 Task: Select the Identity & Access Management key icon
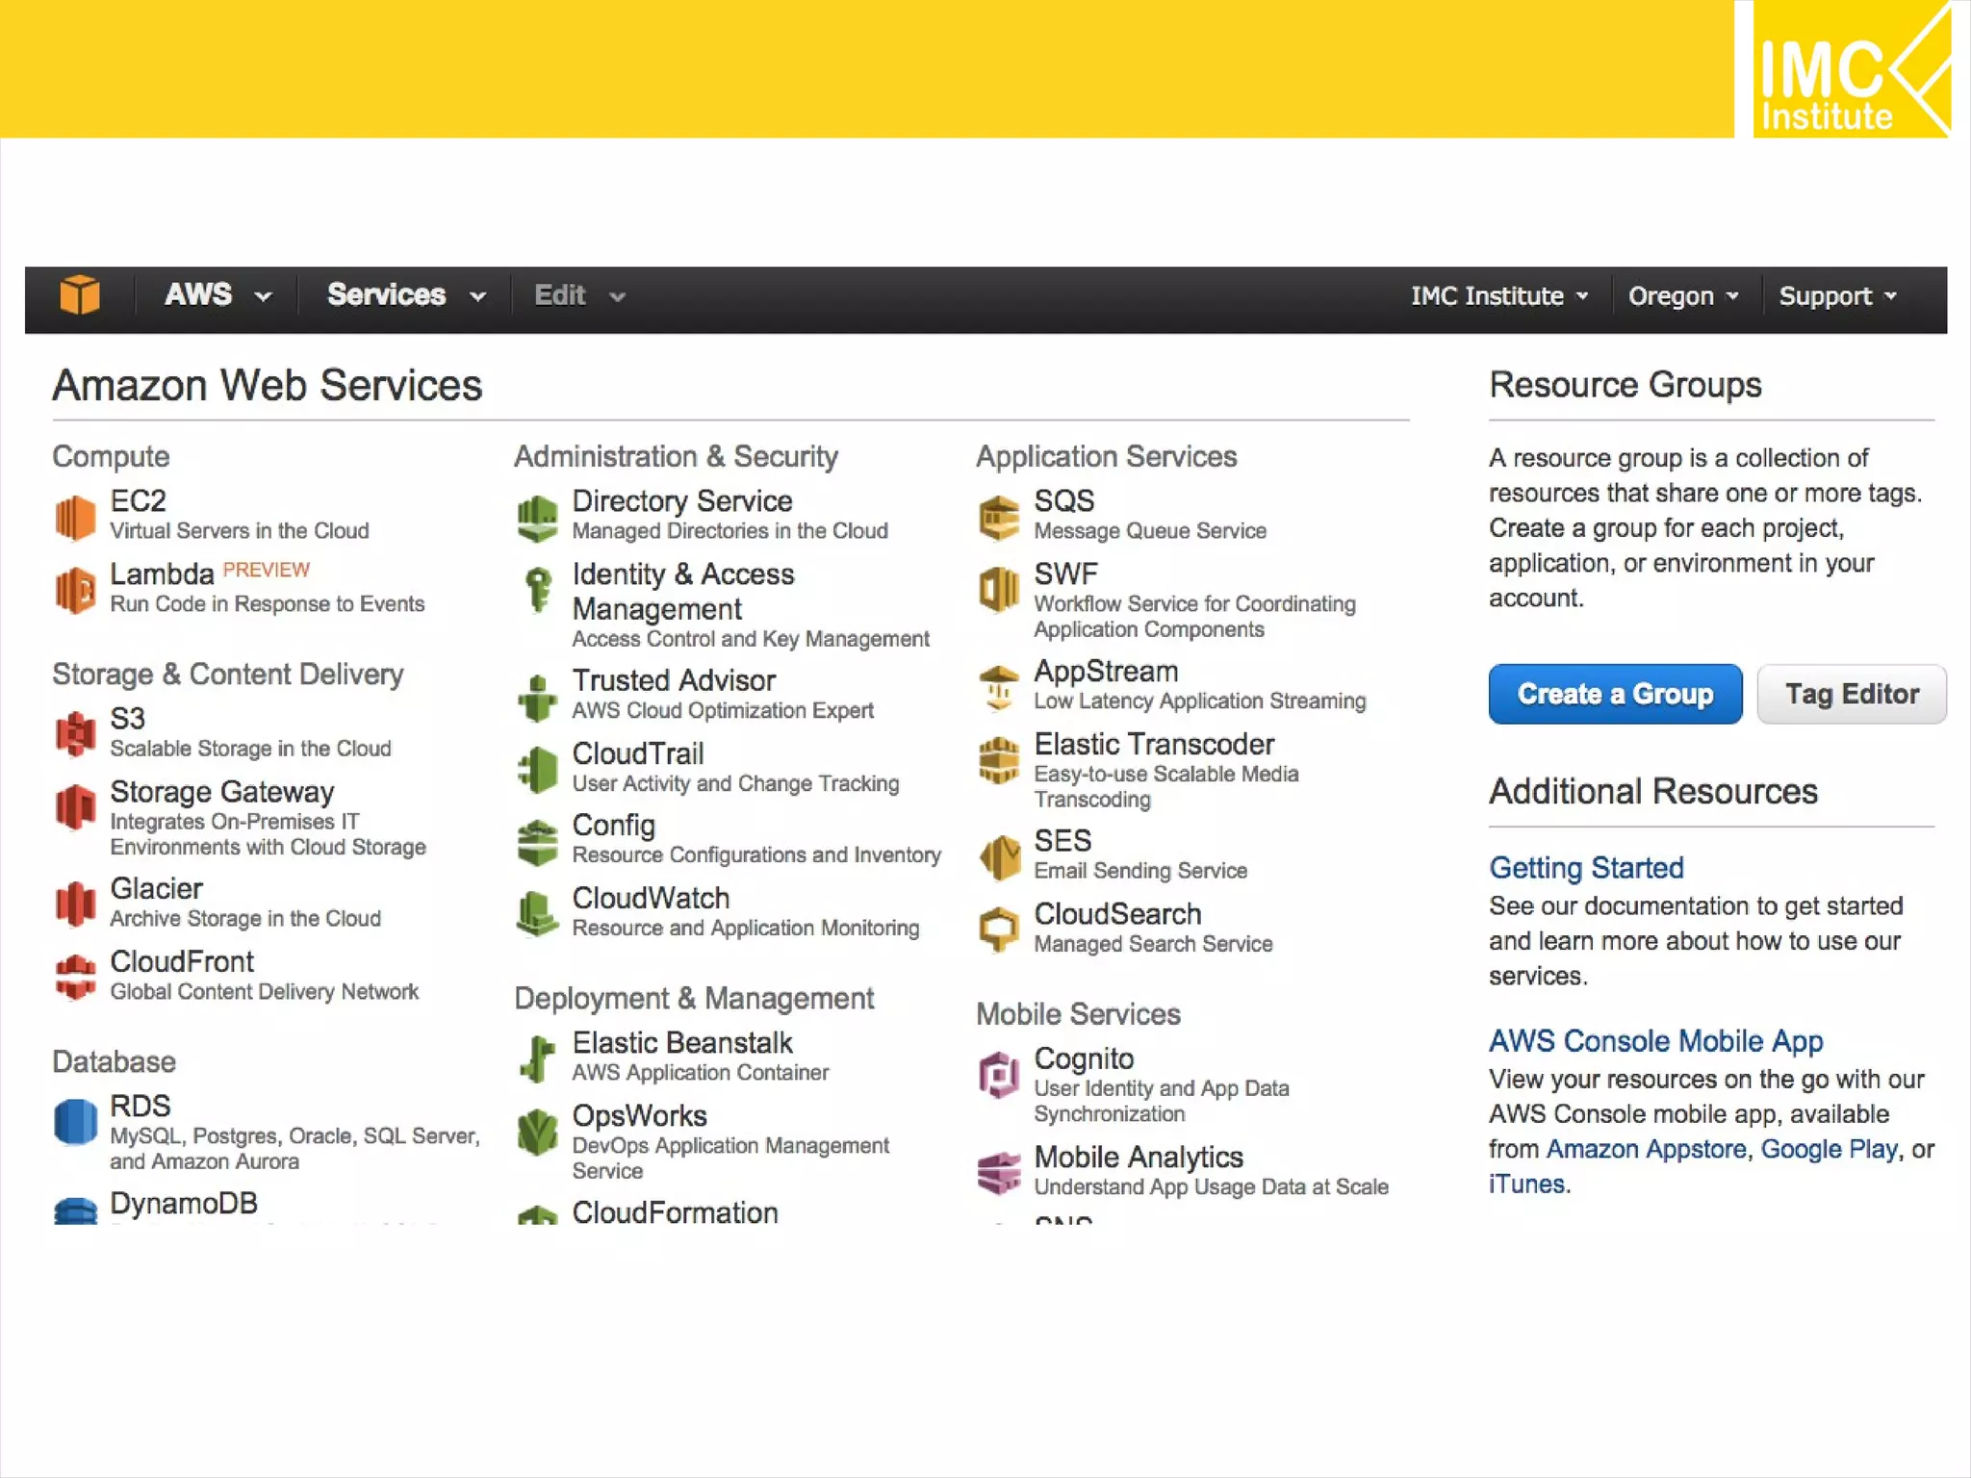[537, 589]
